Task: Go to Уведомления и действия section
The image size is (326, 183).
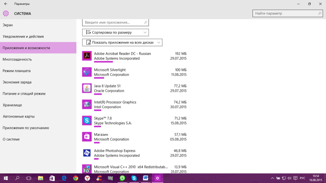Action: tap(23, 36)
